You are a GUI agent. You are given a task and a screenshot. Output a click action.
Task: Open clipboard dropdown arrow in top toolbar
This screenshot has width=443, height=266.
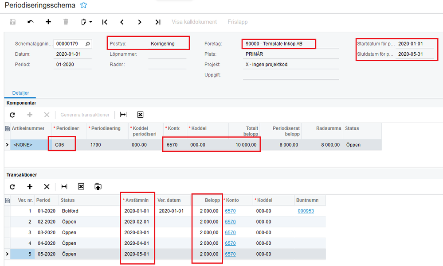pyautogui.click(x=90, y=22)
